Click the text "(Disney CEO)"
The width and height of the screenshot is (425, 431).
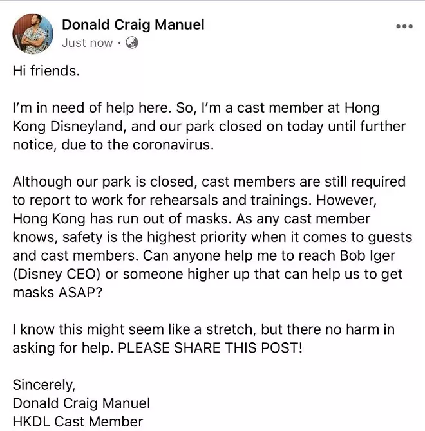(x=57, y=274)
